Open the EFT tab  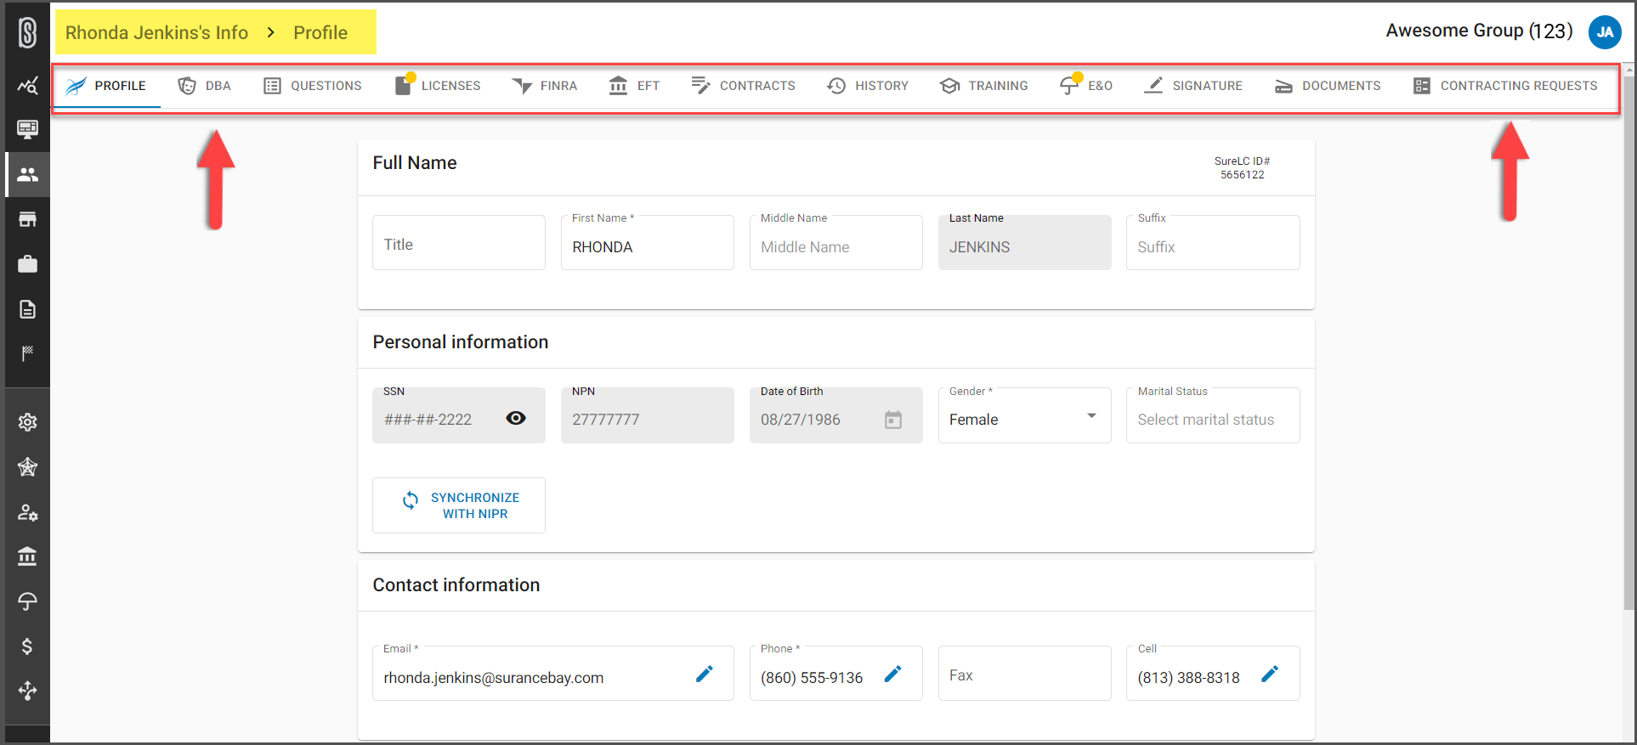[x=634, y=86]
